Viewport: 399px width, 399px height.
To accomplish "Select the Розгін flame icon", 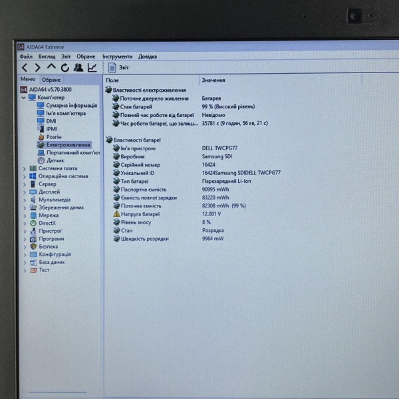I will point(41,137).
